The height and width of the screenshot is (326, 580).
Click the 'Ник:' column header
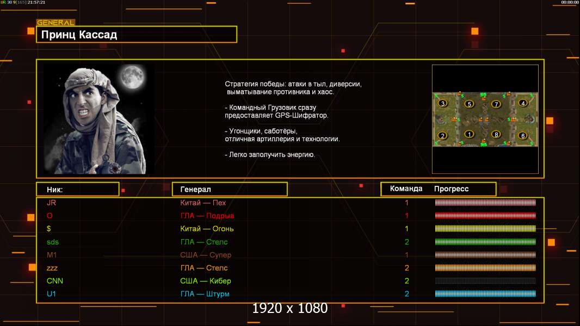(x=78, y=190)
